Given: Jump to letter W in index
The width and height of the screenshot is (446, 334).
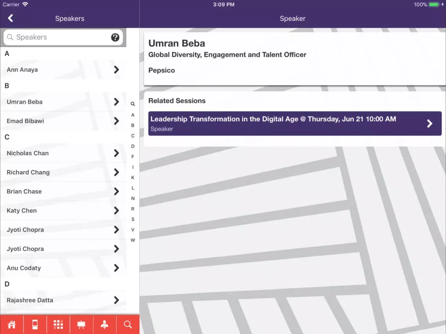Looking at the screenshot, I should (x=133, y=240).
